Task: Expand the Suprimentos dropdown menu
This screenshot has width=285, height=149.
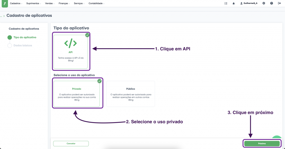Action: pyautogui.click(x=34, y=3)
